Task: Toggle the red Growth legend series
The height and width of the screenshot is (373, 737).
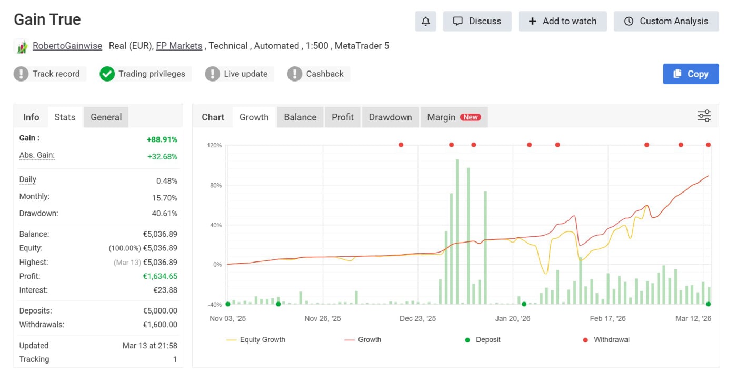Action: pos(363,340)
